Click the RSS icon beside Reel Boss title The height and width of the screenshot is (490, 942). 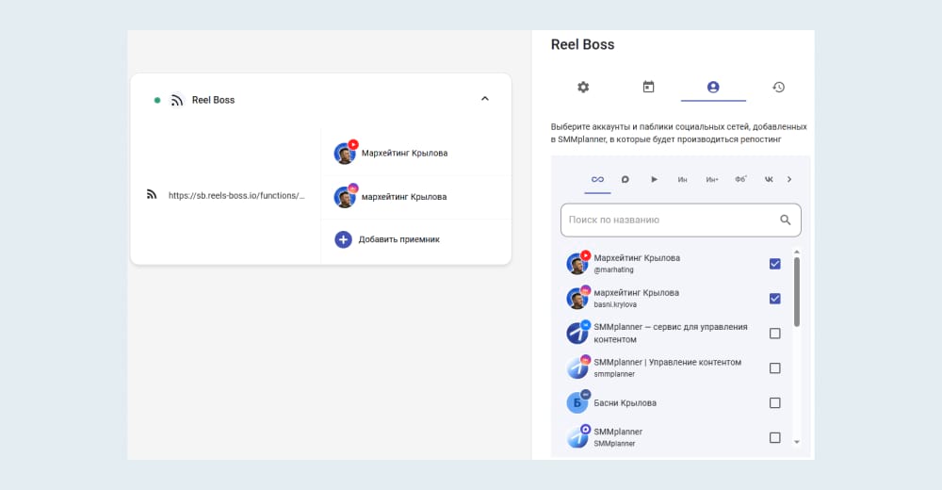point(176,100)
